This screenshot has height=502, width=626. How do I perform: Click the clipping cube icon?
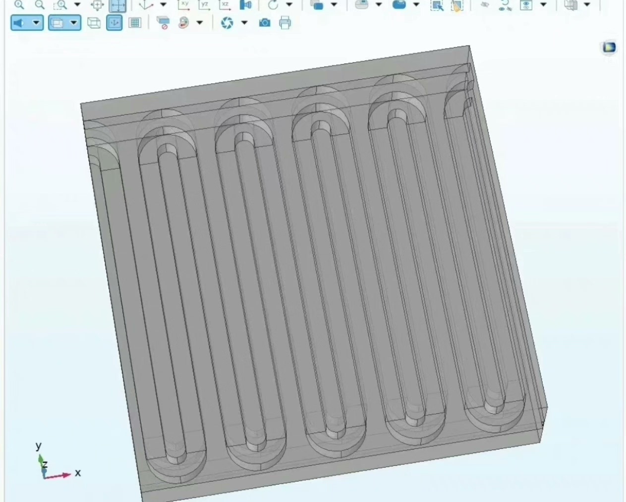click(571, 5)
